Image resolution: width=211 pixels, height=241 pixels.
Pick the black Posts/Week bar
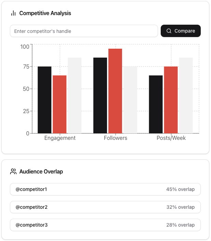[x=156, y=104]
